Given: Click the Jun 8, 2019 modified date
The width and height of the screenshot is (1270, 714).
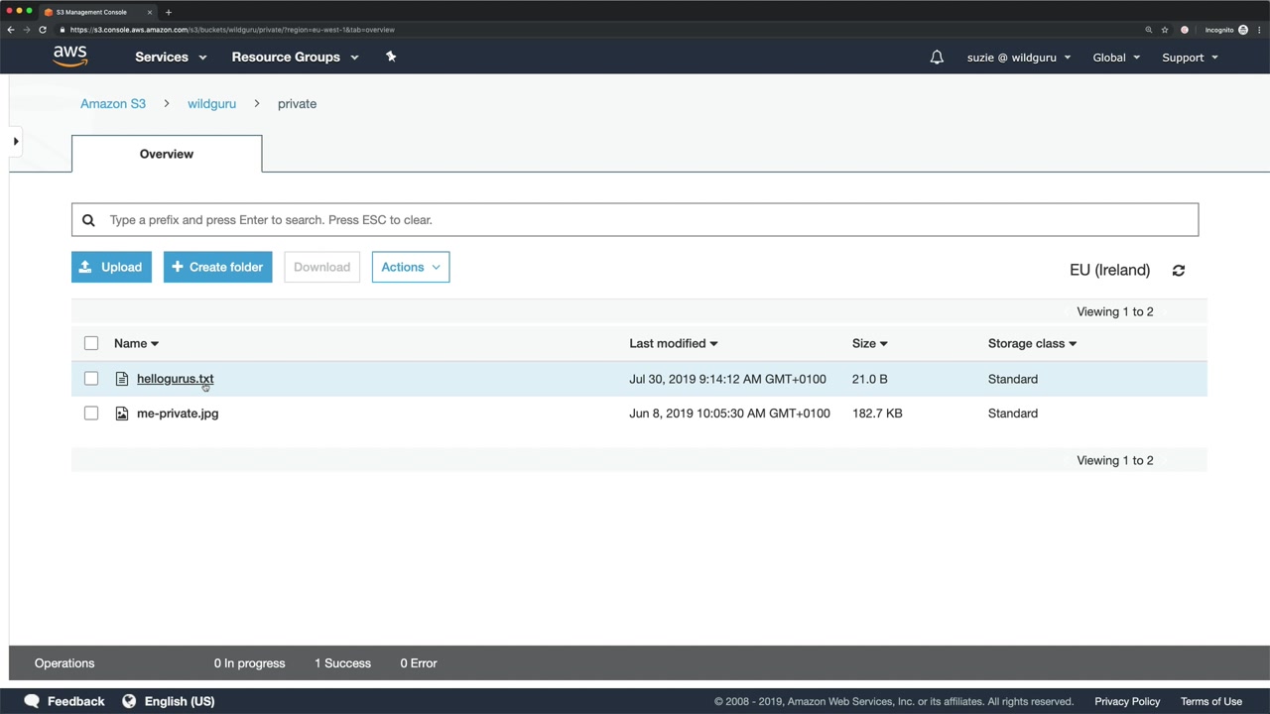Looking at the screenshot, I should (x=729, y=414).
